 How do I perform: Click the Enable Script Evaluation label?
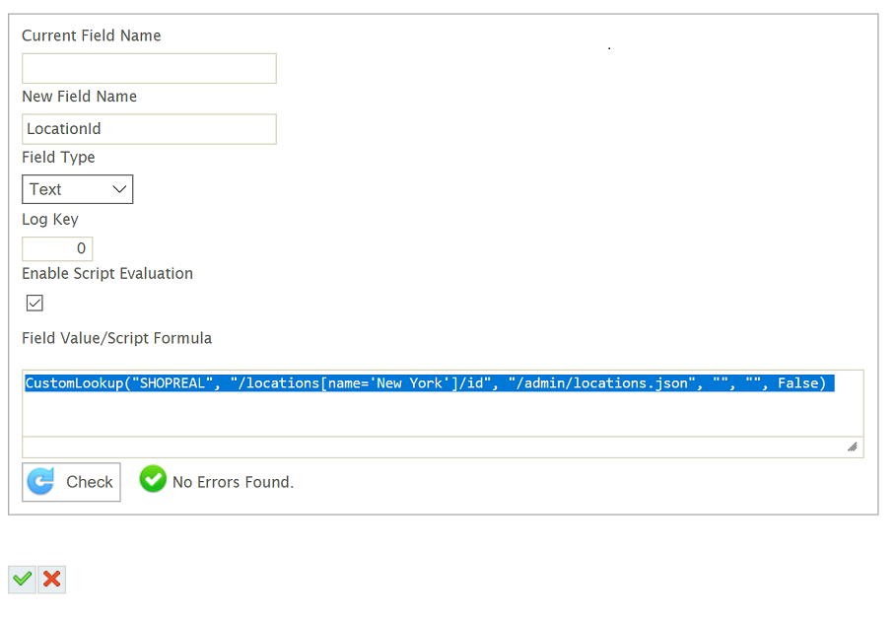coord(107,273)
